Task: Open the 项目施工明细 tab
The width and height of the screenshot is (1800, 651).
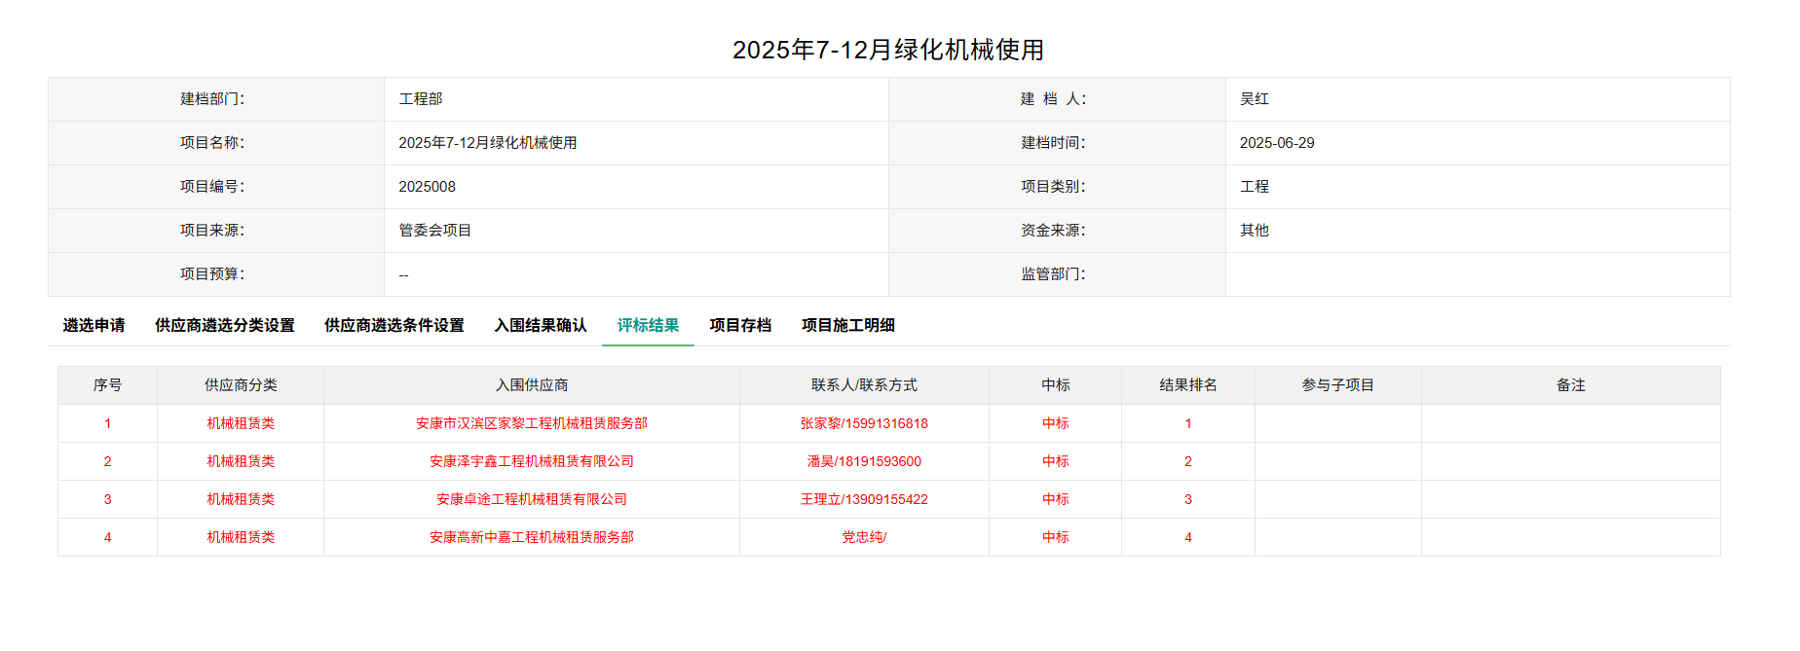Action: click(847, 325)
